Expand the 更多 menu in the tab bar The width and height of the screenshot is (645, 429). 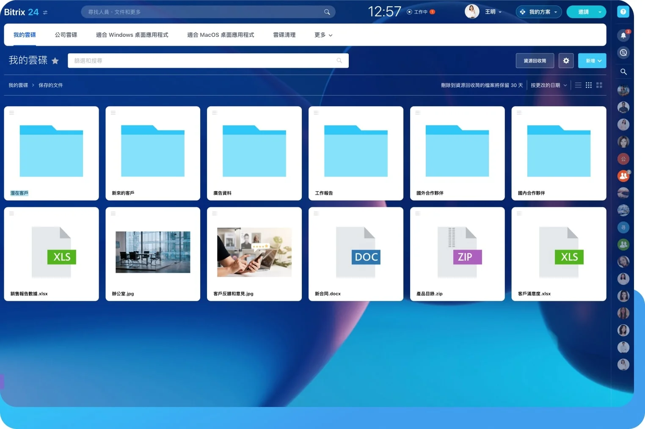point(323,35)
